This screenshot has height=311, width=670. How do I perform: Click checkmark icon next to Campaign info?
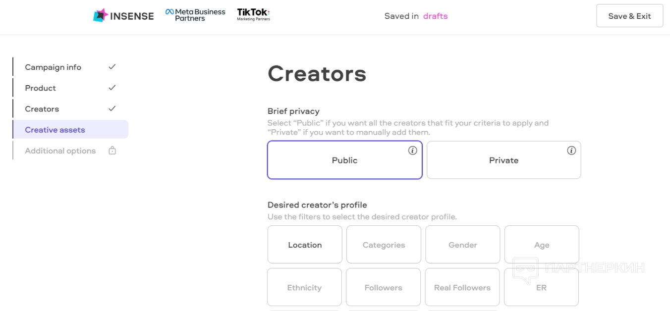click(x=112, y=67)
